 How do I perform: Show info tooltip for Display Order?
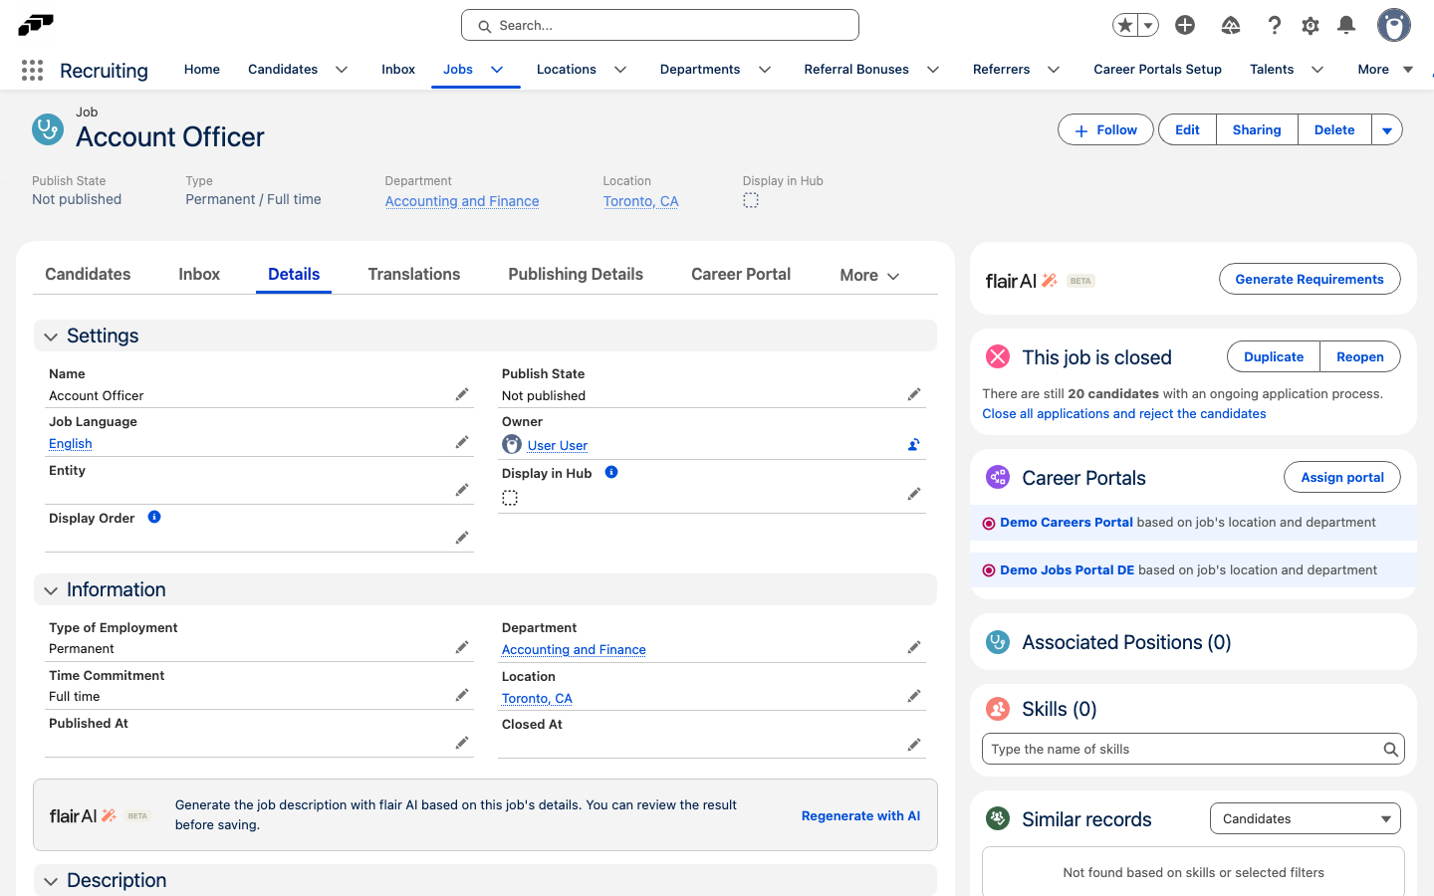point(154,517)
